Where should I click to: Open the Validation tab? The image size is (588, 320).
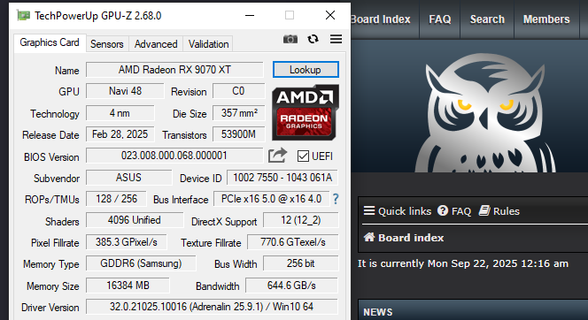coord(208,44)
